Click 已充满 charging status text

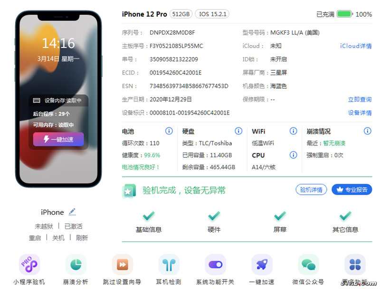pos(325,14)
